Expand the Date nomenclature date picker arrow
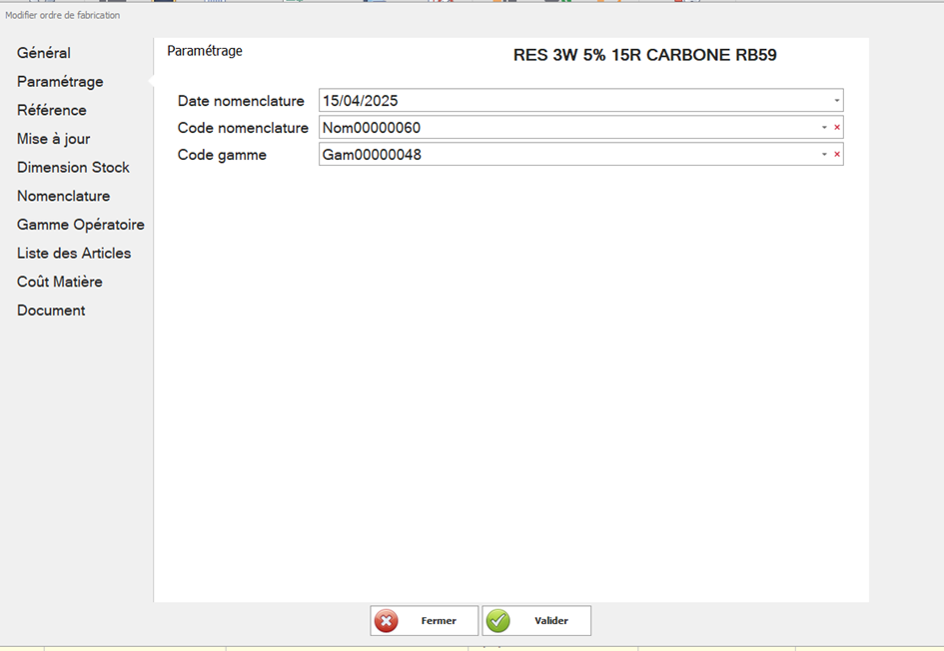Image resolution: width=944 pixels, height=651 pixels. coord(836,101)
